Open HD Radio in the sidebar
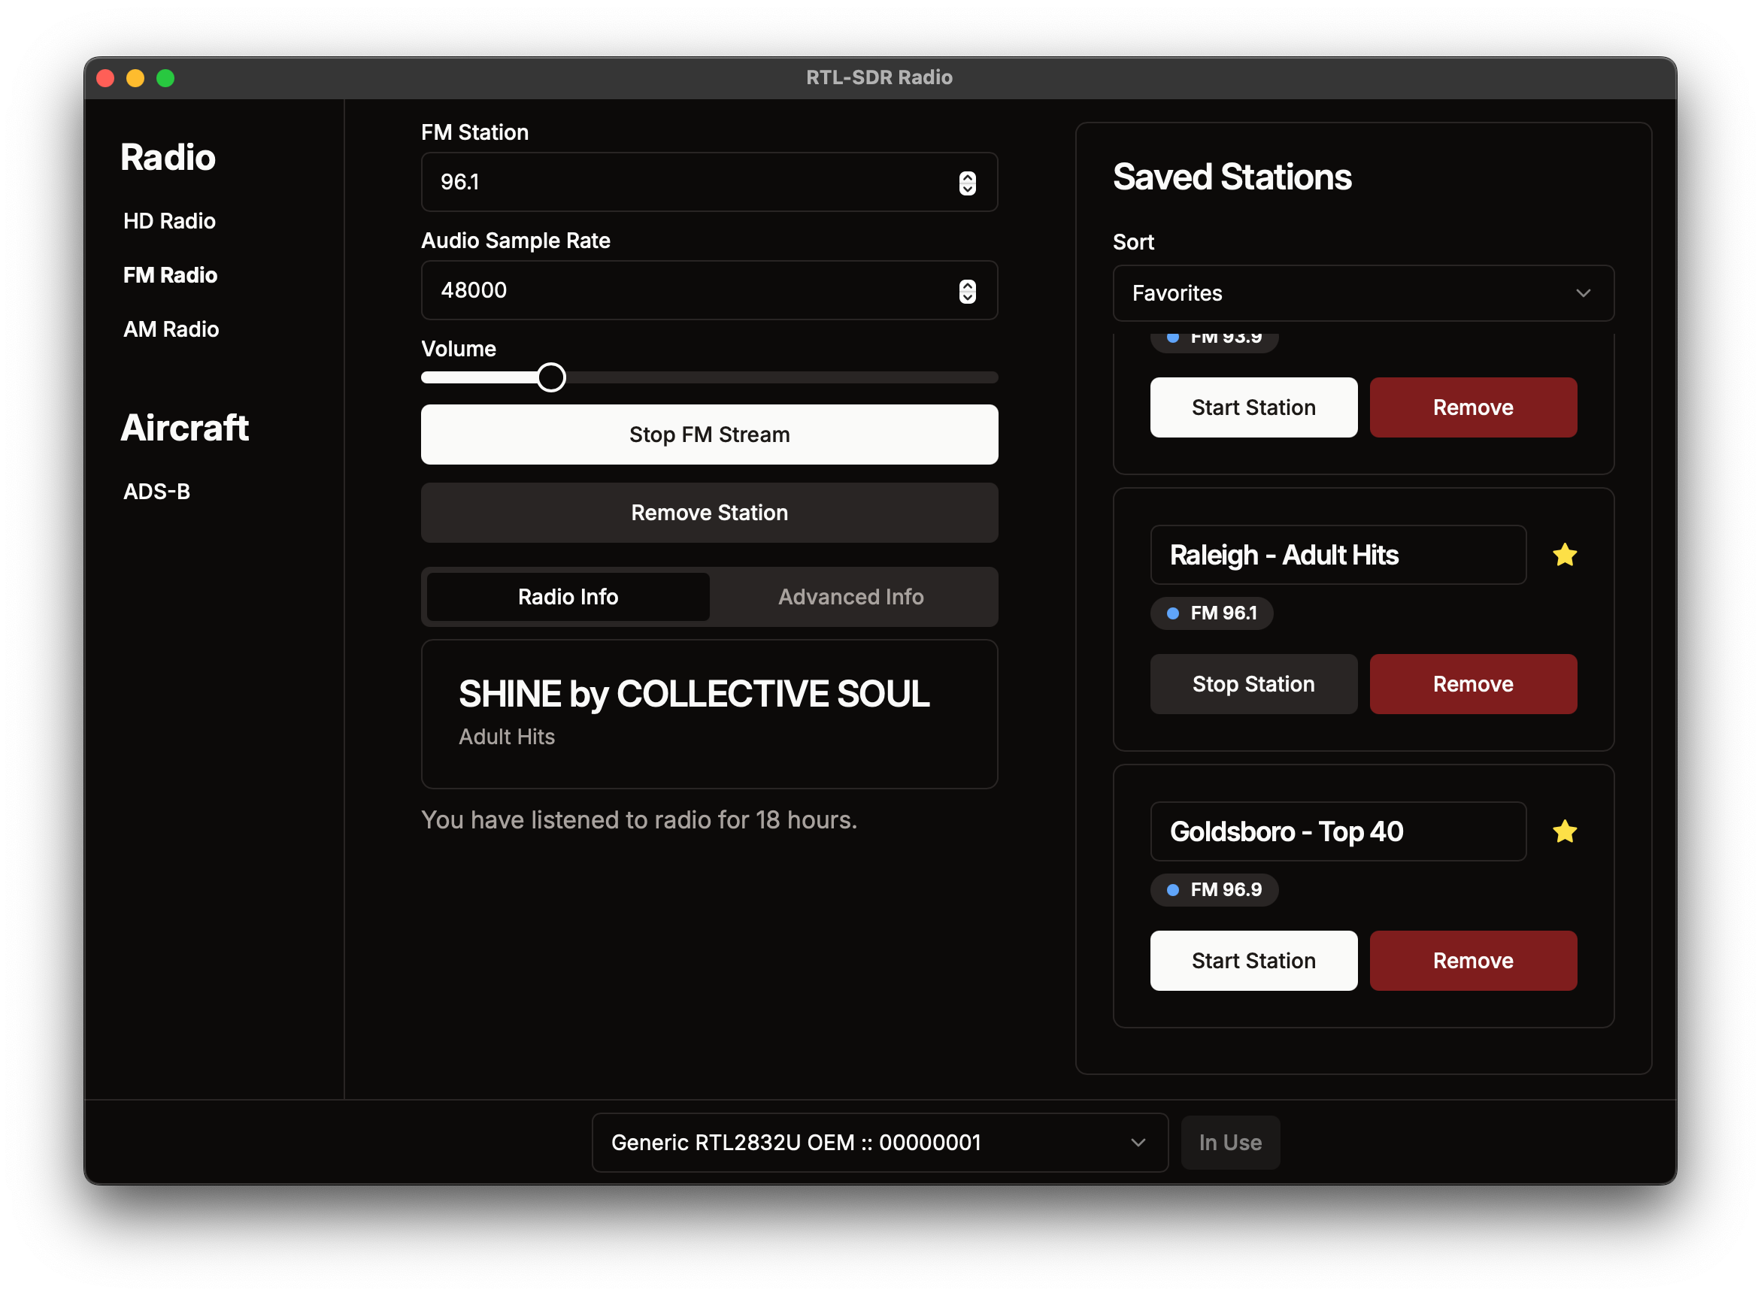Viewport: 1761px width, 1296px height. (x=169, y=221)
